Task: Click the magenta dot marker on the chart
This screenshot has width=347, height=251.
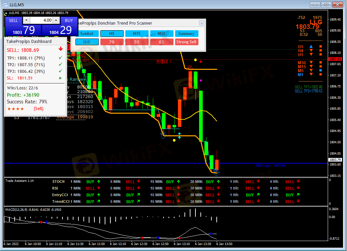Action: 201,80
